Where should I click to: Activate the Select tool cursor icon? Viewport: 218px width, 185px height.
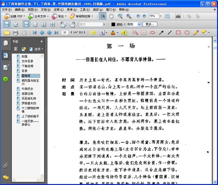(x=102, y=16)
